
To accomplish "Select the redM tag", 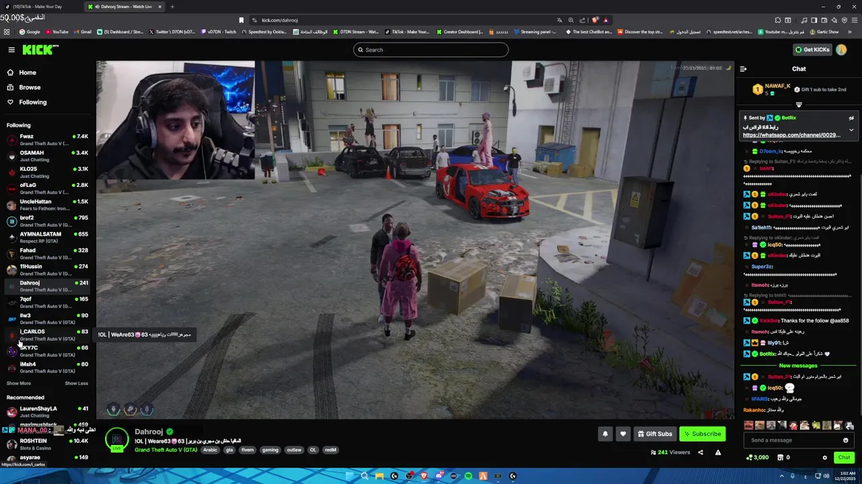I will 330,450.
